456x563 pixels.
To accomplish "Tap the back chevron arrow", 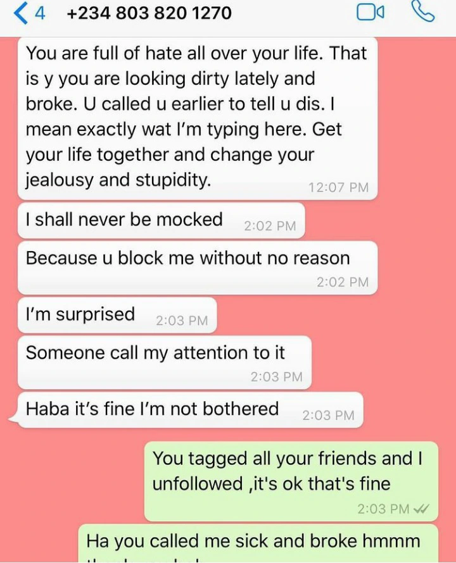I will click(x=20, y=14).
